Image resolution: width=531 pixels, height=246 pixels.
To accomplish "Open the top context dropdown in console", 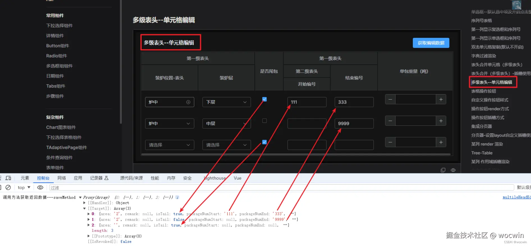I will [x=24, y=187].
